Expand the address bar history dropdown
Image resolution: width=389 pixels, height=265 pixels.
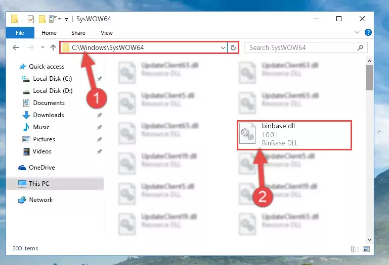223,47
